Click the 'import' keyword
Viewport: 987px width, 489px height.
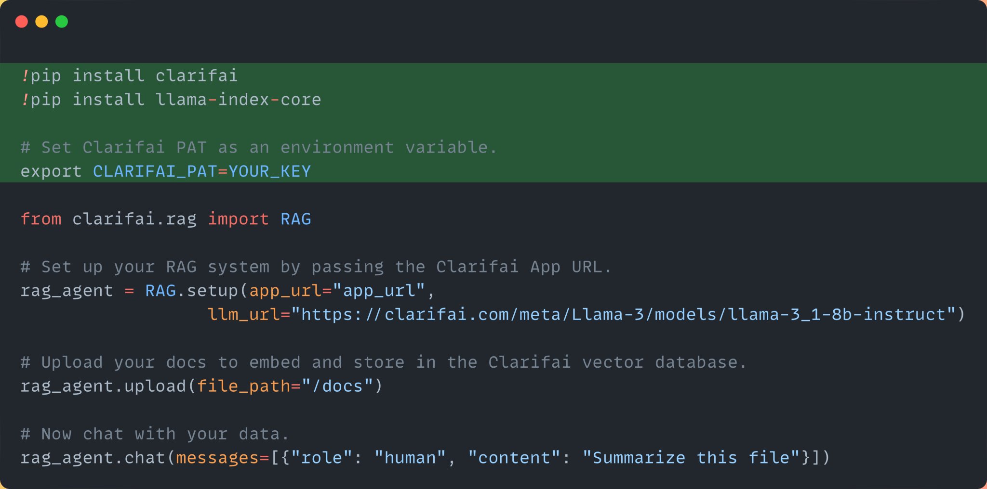tap(238, 219)
